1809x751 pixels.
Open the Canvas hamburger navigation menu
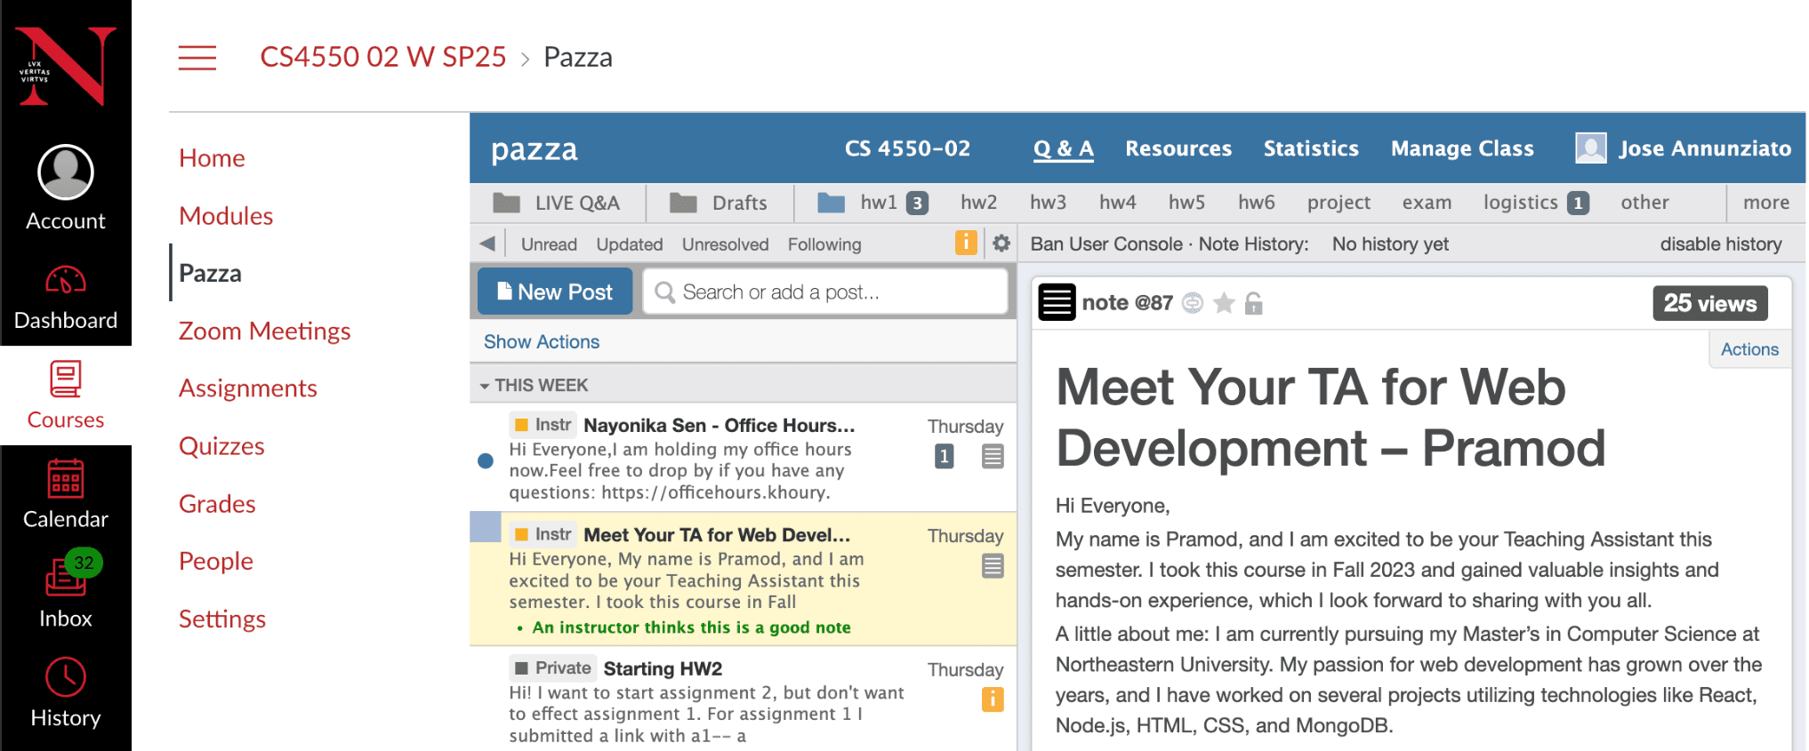pyautogui.click(x=197, y=58)
